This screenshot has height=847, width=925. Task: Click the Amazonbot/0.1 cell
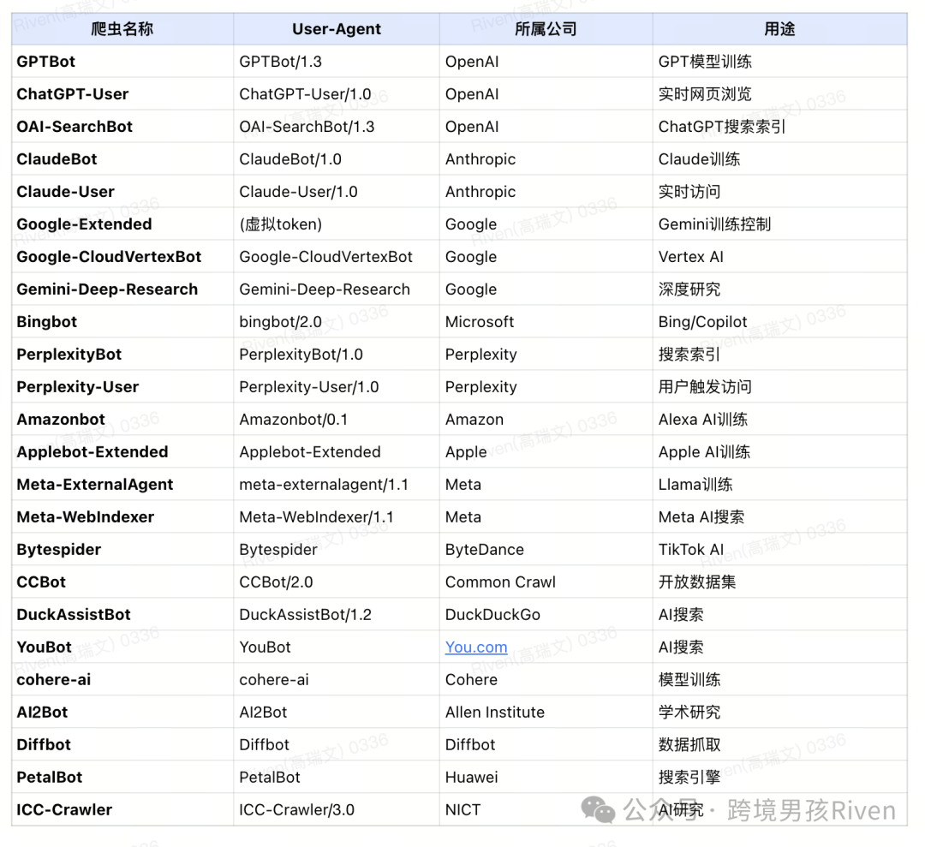tap(337, 420)
